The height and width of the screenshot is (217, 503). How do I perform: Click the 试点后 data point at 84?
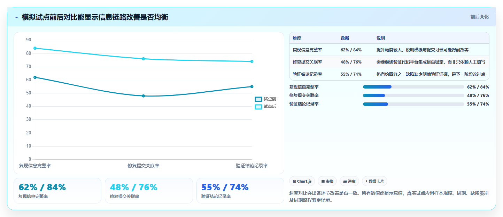35,48
